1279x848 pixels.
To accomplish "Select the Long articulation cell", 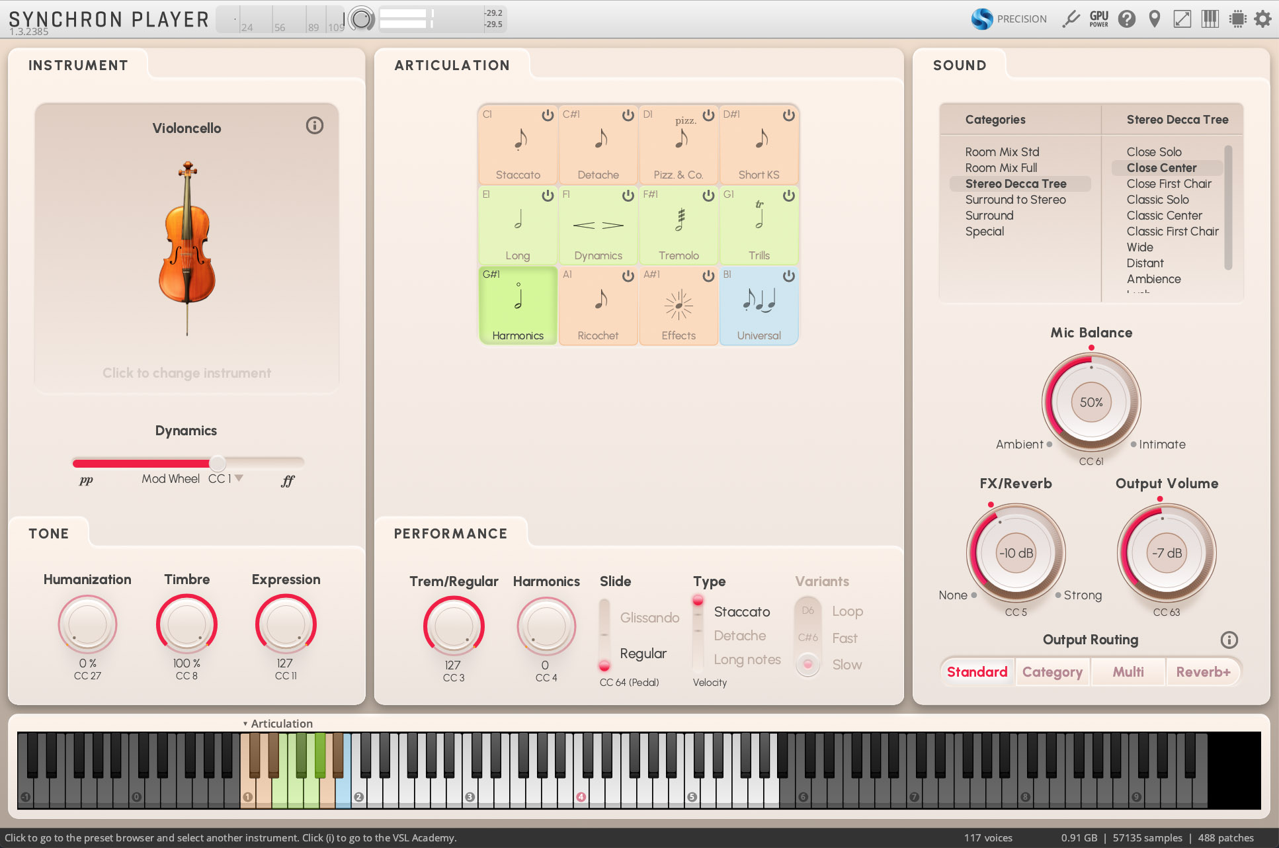I will [x=518, y=225].
